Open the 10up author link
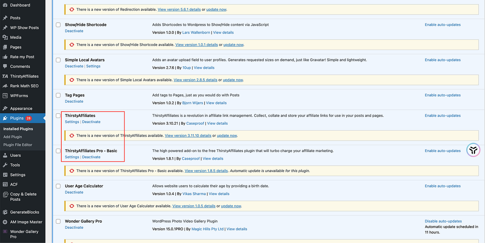This screenshot has height=243, width=485. [187, 68]
